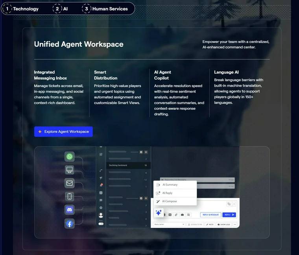Click the Unified Agent Workspace heading
The image size is (299, 255).
79,44
